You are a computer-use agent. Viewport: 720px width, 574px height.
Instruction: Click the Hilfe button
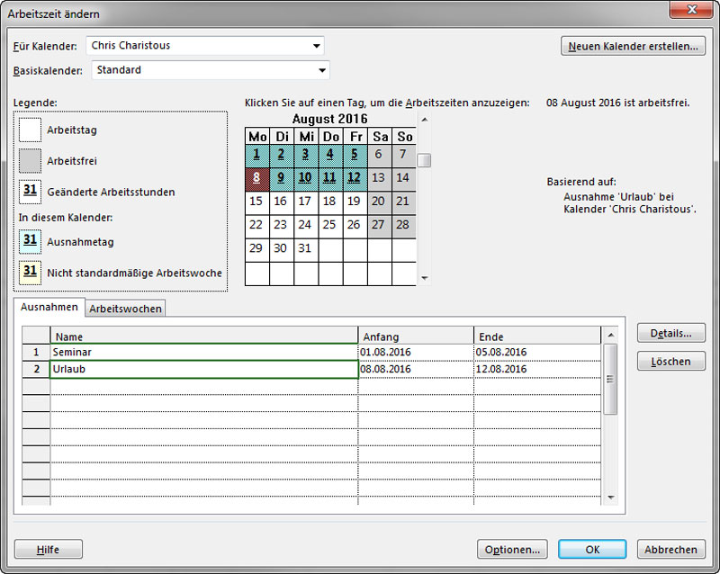click(x=49, y=550)
